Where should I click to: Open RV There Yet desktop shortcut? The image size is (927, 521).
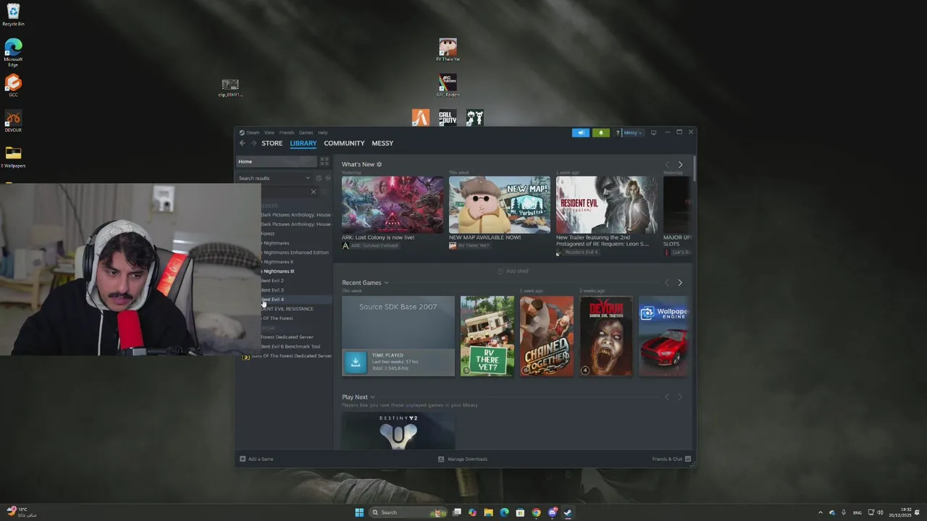(448, 50)
